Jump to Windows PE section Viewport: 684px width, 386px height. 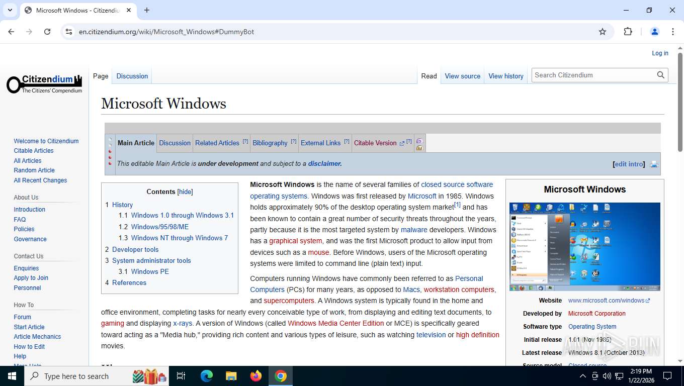pyautogui.click(x=150, y=271)
